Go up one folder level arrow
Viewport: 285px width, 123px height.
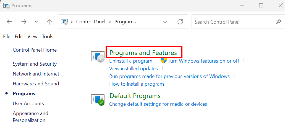point(49,22)
